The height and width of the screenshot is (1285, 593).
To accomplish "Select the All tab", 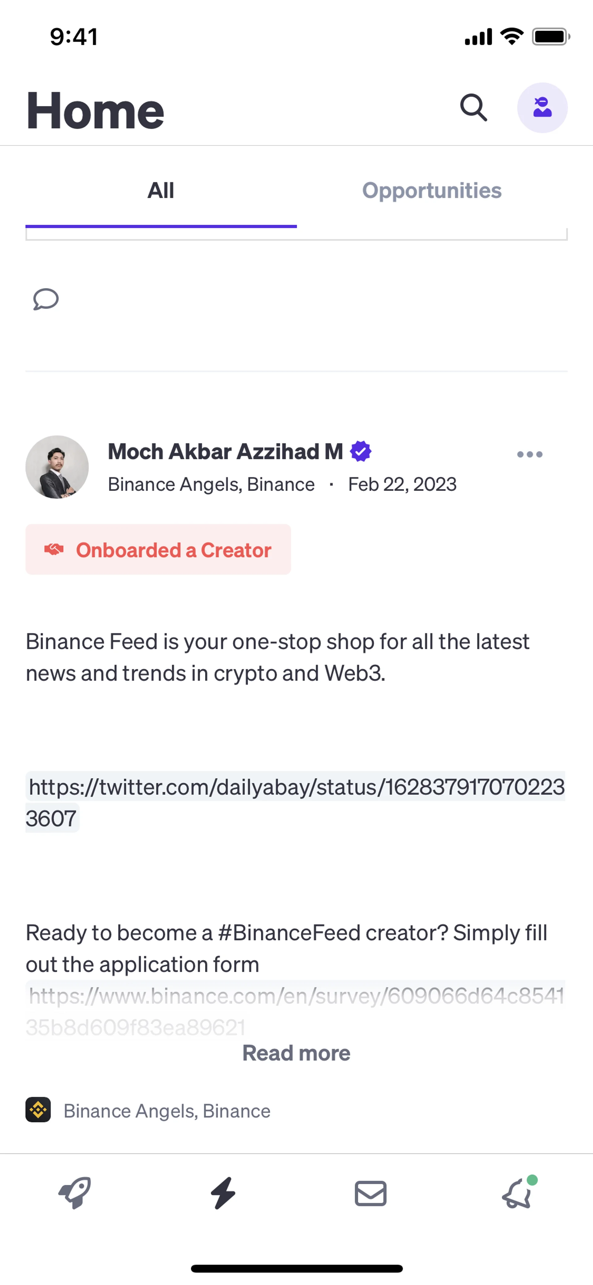I will [x=161, y=190].
